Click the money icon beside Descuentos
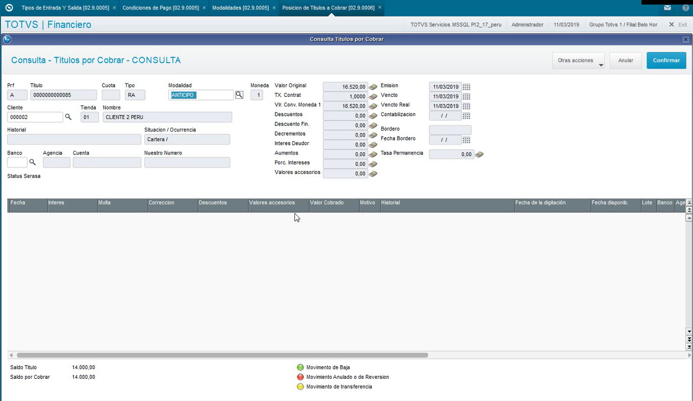The height and width of the screenshot is (401, 693). click(x=373, y=116)
